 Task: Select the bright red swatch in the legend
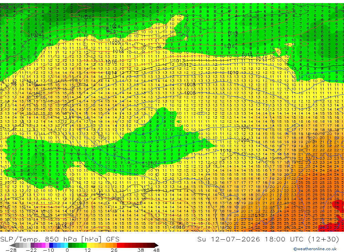pos(119,245)
